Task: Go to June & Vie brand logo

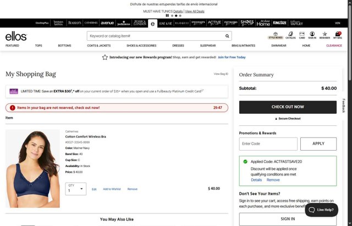Action: [x=166, y=23]
